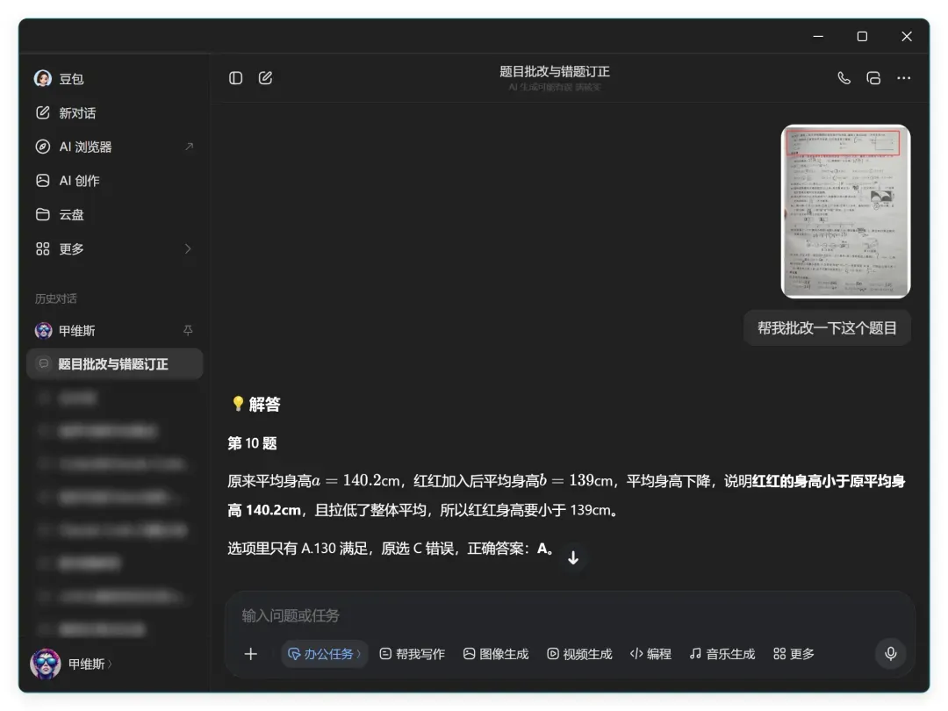Open 办公任务 dropdown chip

coord(324,654)
